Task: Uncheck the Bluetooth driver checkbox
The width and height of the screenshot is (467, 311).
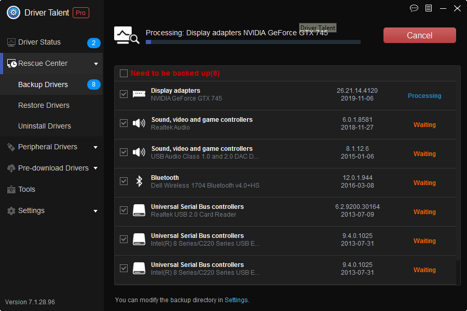Action: coord(123,181)
